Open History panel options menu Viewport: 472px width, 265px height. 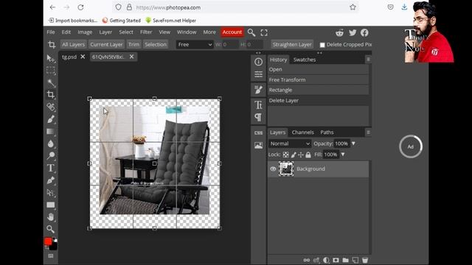368,60
